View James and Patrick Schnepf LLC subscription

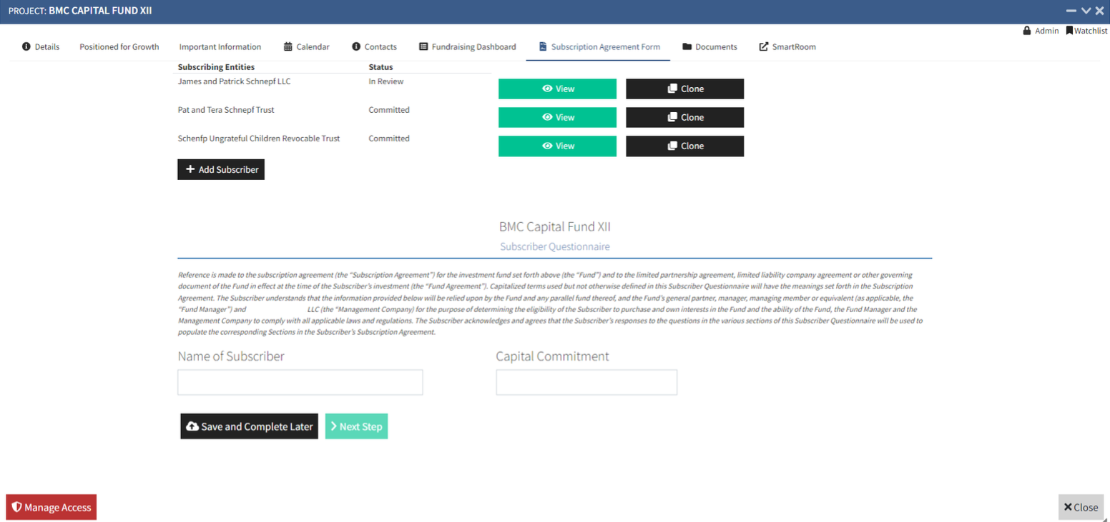(557, 89)
